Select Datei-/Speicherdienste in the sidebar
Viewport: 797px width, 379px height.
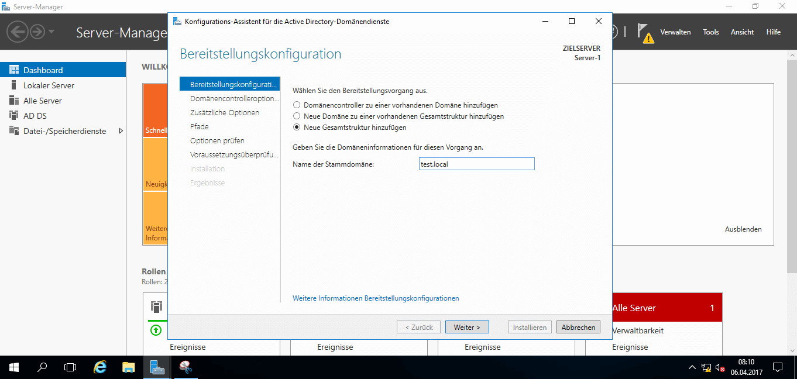click(63, 131)
